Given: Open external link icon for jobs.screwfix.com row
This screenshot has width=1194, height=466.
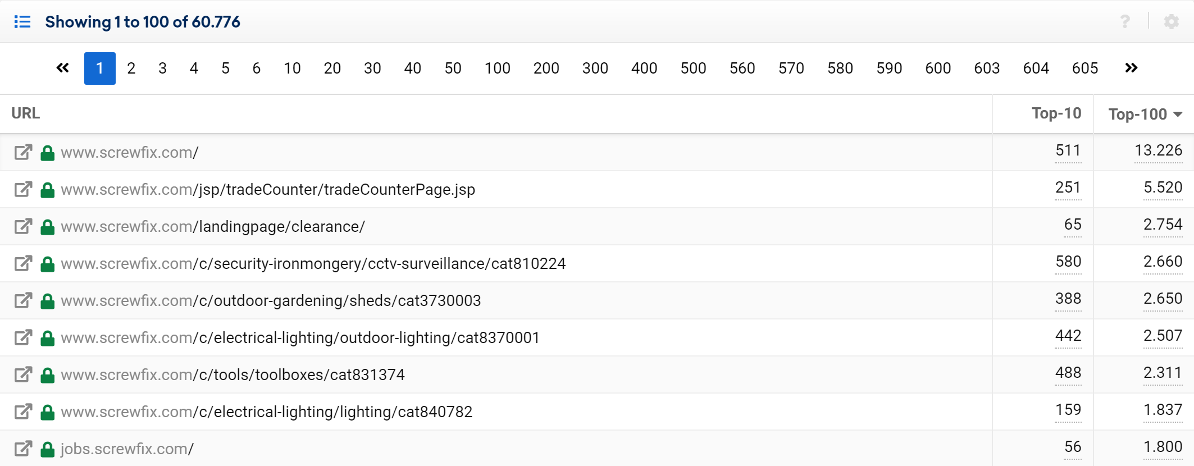Looking at the screenshot, I should [x=23, y=449].
